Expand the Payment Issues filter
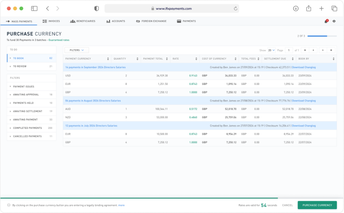This screenshot has height=213, width=344. click(x=32, y=86)
